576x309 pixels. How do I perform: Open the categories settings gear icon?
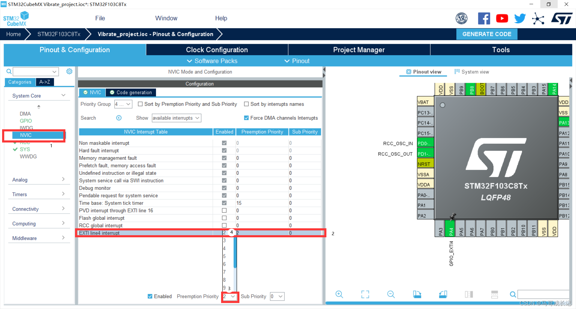(x=69, y=71)
